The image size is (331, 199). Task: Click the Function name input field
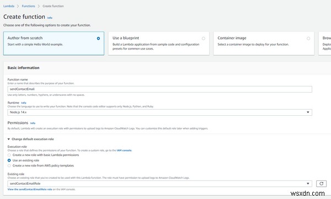pos(159,89)
